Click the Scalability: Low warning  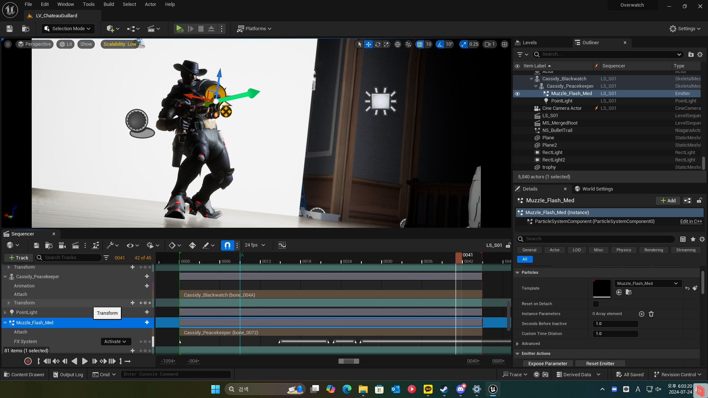(x=120, y=44)
